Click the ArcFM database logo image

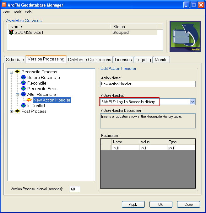click(x=185, y=36)
